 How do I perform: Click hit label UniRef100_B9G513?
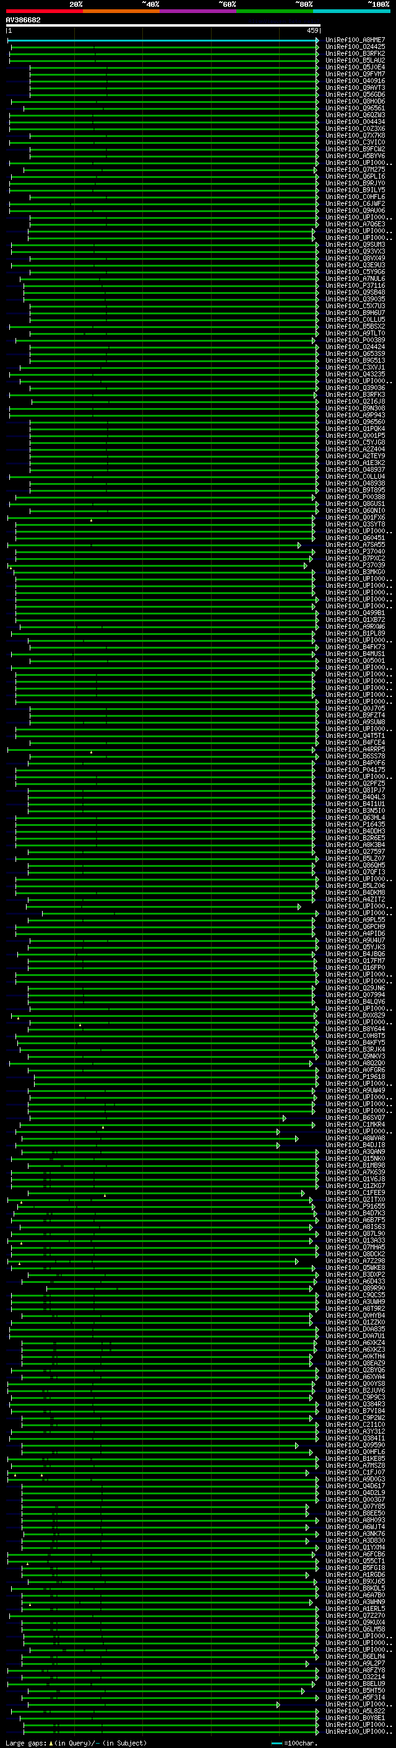click(355, 360)
